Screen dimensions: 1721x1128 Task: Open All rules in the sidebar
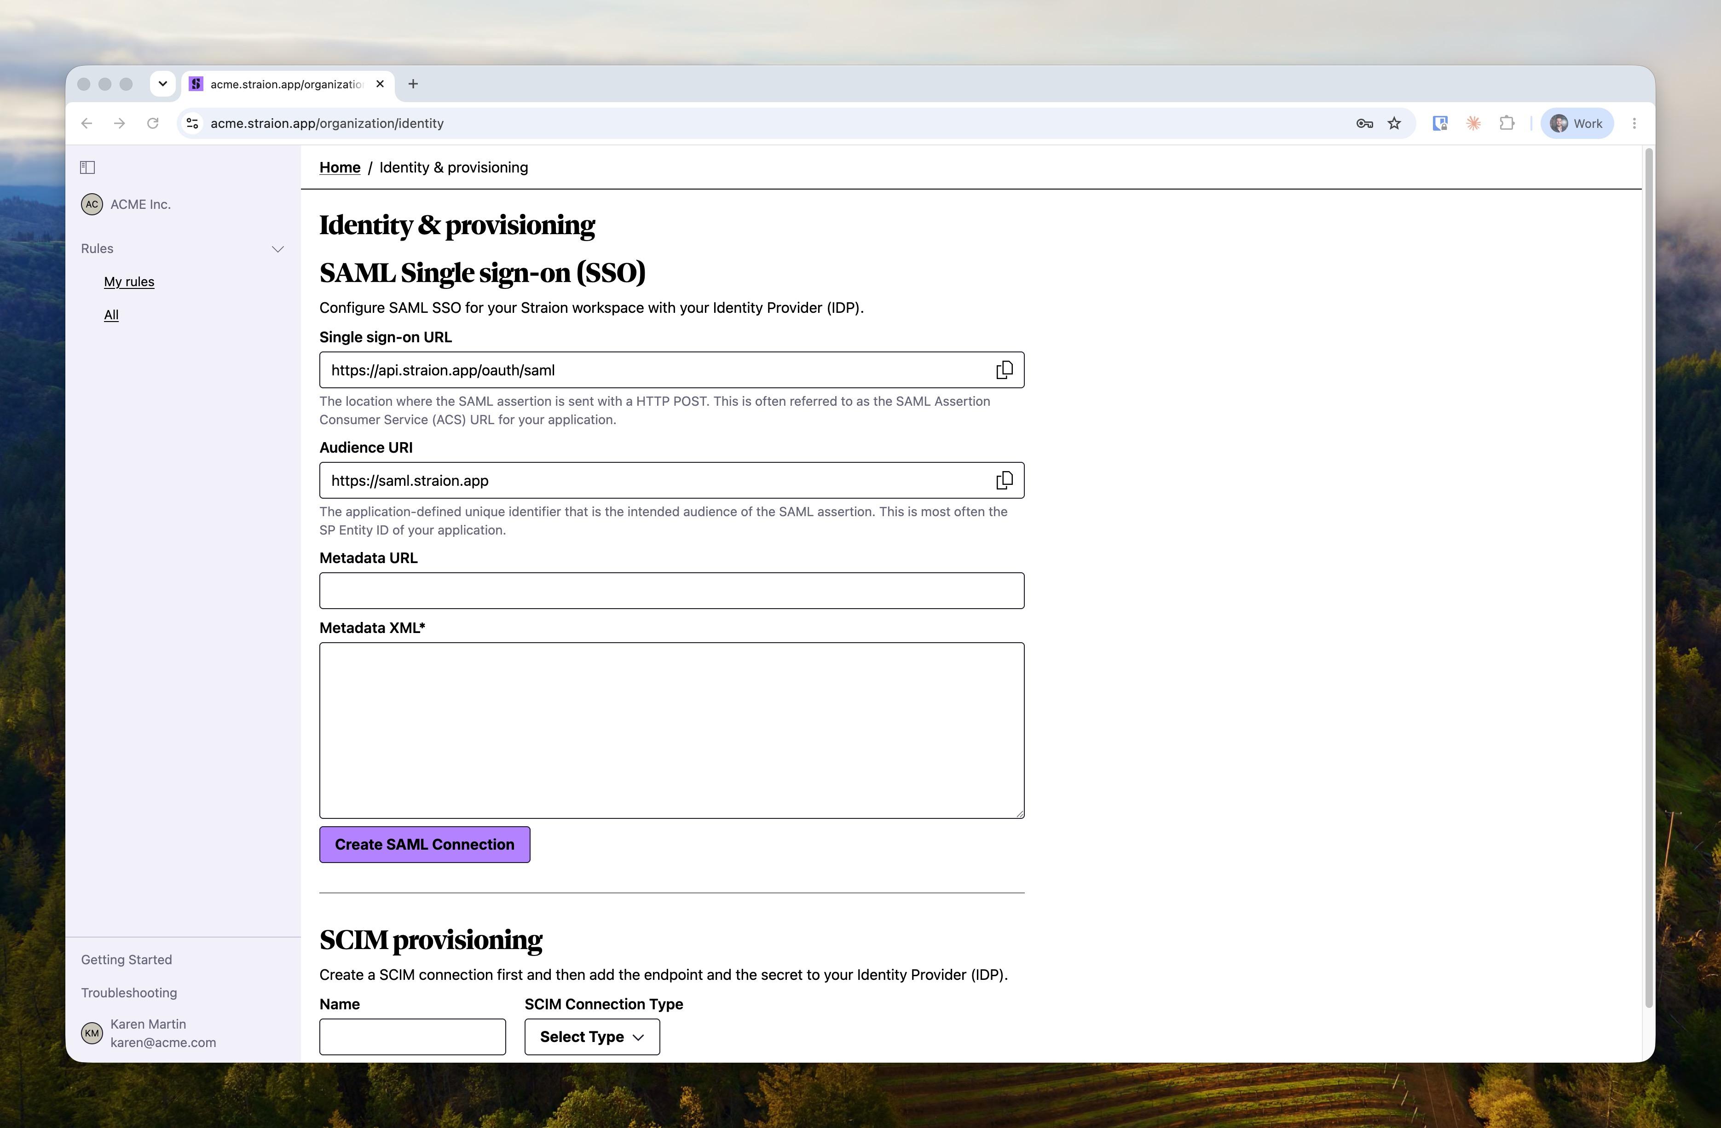[111, 315]
